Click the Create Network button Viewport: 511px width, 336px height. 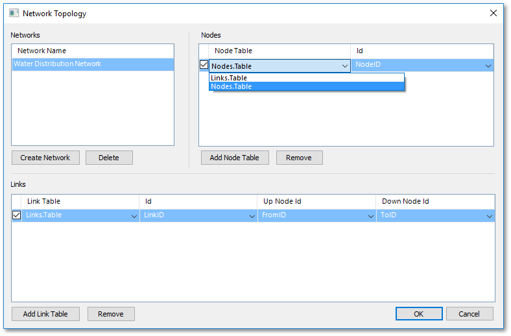pos(45,158)
